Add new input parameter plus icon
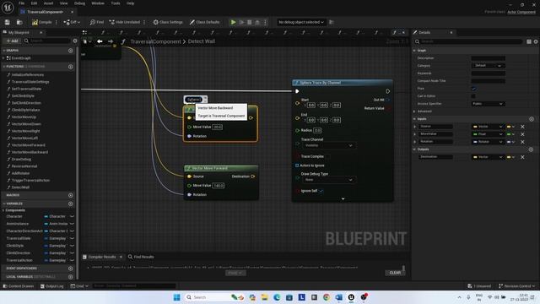Image resolution: width=540 pixels, height=304 pixels. (x=531, y=119)
